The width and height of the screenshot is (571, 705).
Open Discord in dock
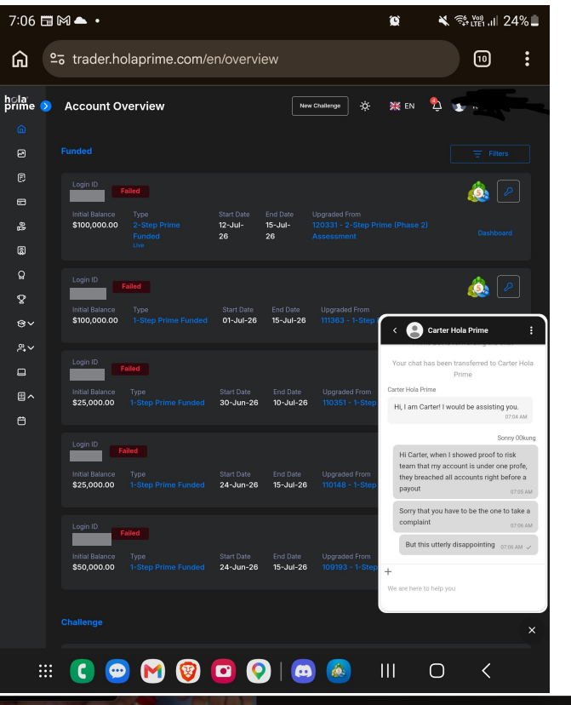303,671
